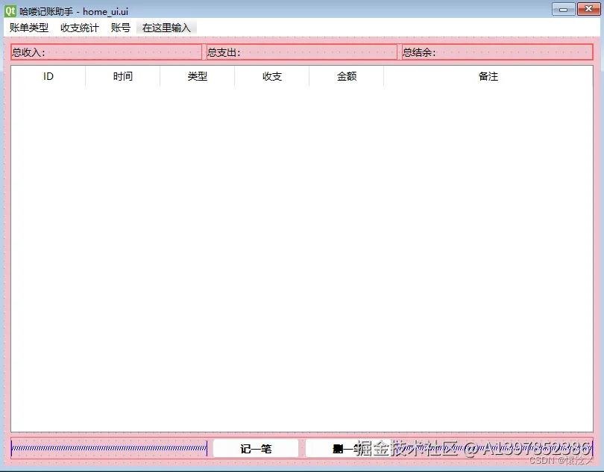Select the 类型 column header
604x472 pixels.
(197, 76)
